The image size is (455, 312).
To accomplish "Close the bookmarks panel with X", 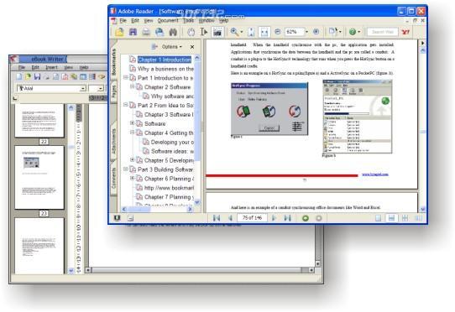I will 192,47.
